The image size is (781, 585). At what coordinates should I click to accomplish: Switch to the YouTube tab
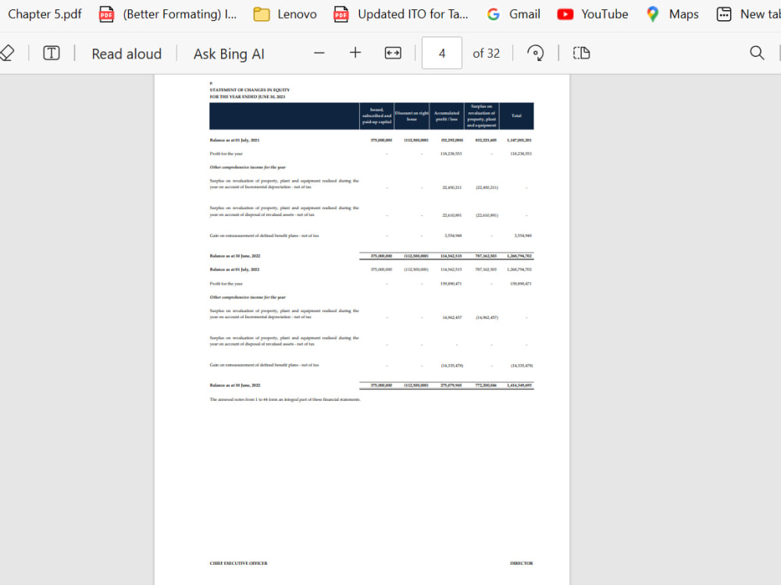(x=592, y=13)
